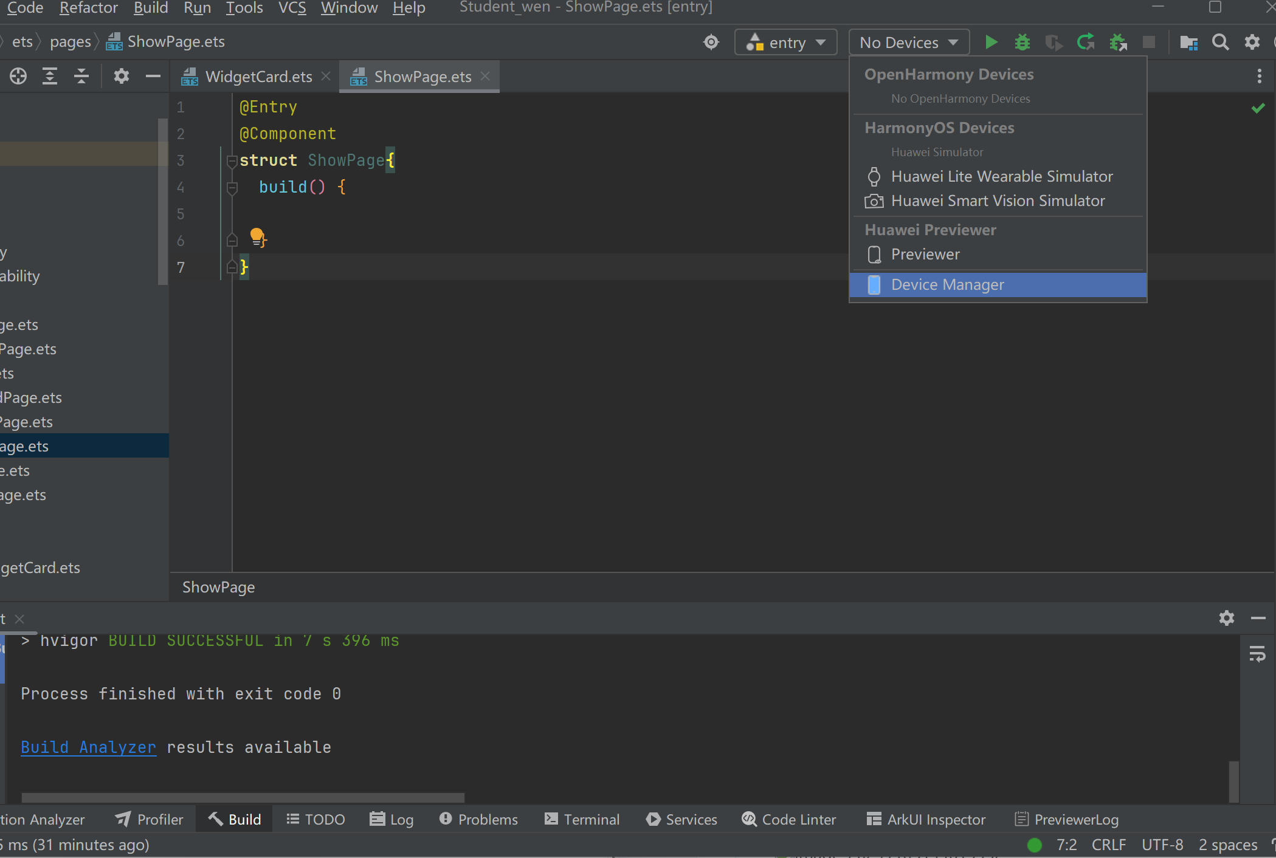The height and width of the screenshot is (858, 1276).
Task: Open the Run menu
Action: coord(197,8)
